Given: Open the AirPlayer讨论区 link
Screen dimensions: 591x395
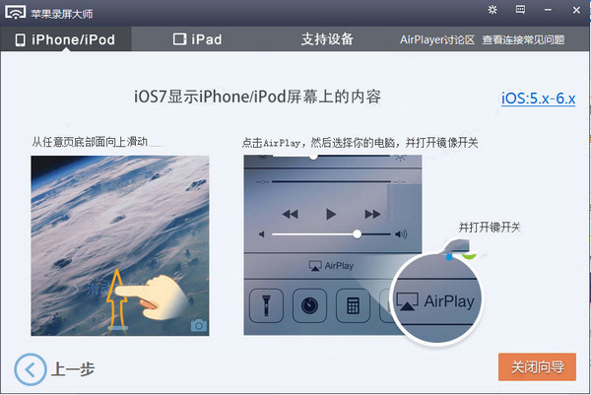Looking at the screenshot, I should coord(436,40).
